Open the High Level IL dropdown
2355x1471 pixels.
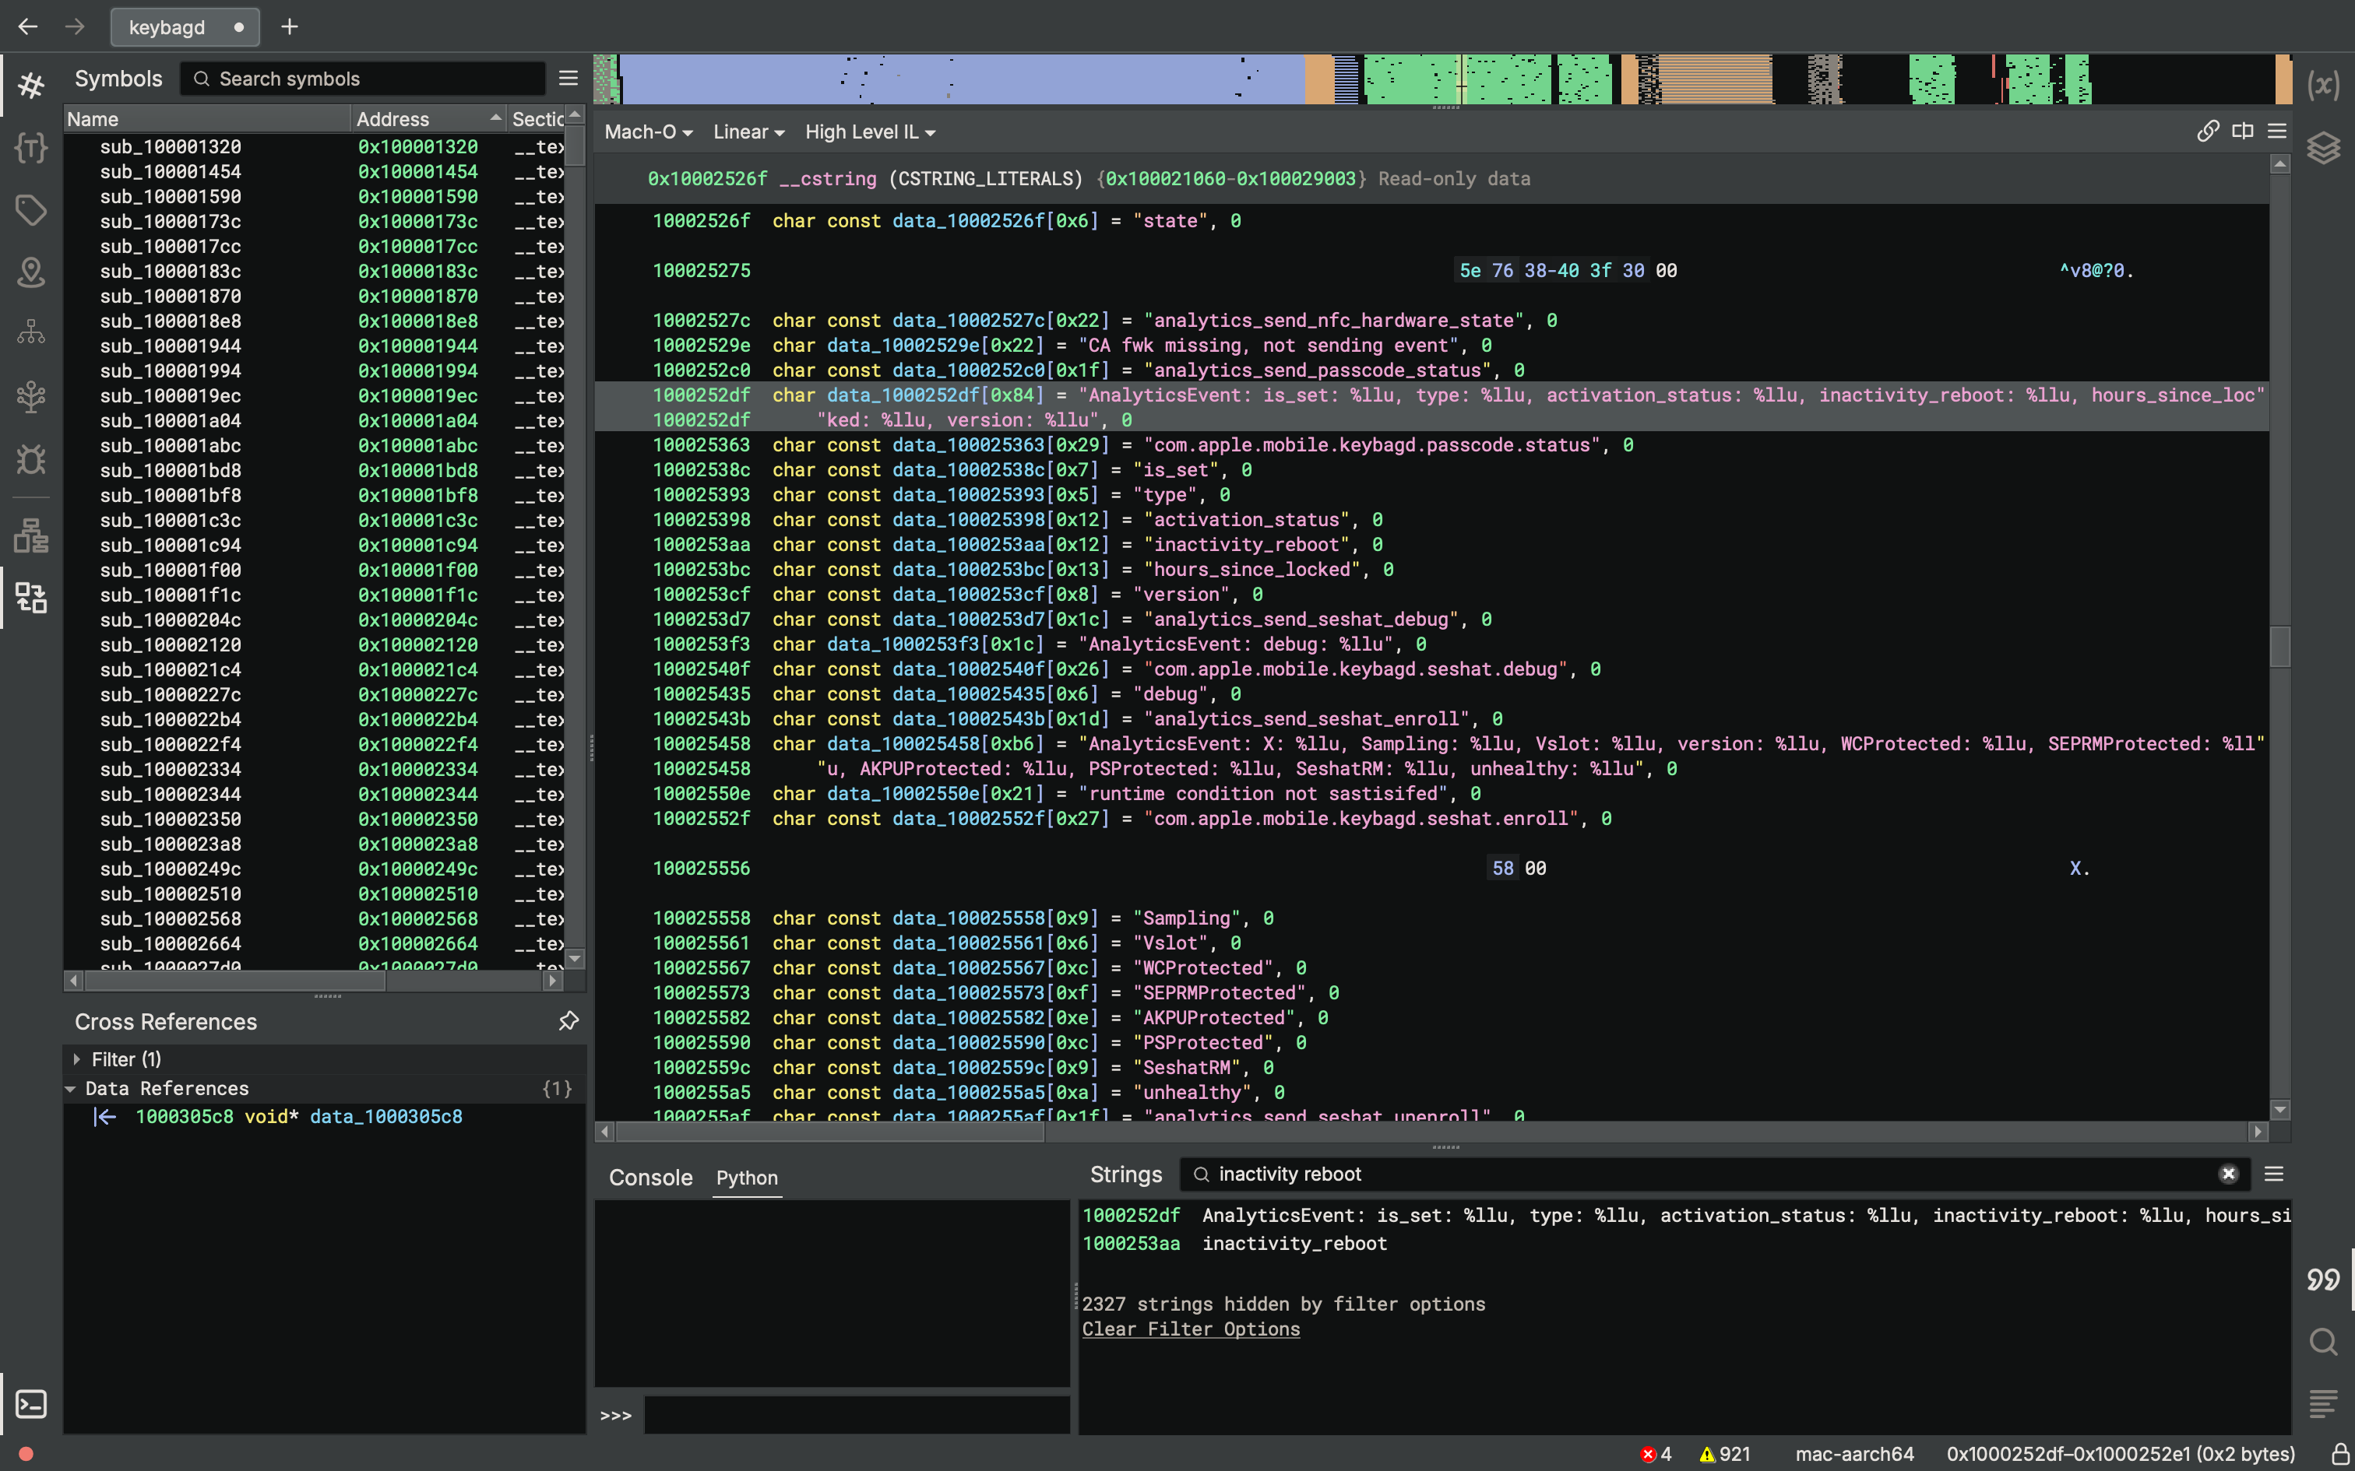click(x=869, y=132)
